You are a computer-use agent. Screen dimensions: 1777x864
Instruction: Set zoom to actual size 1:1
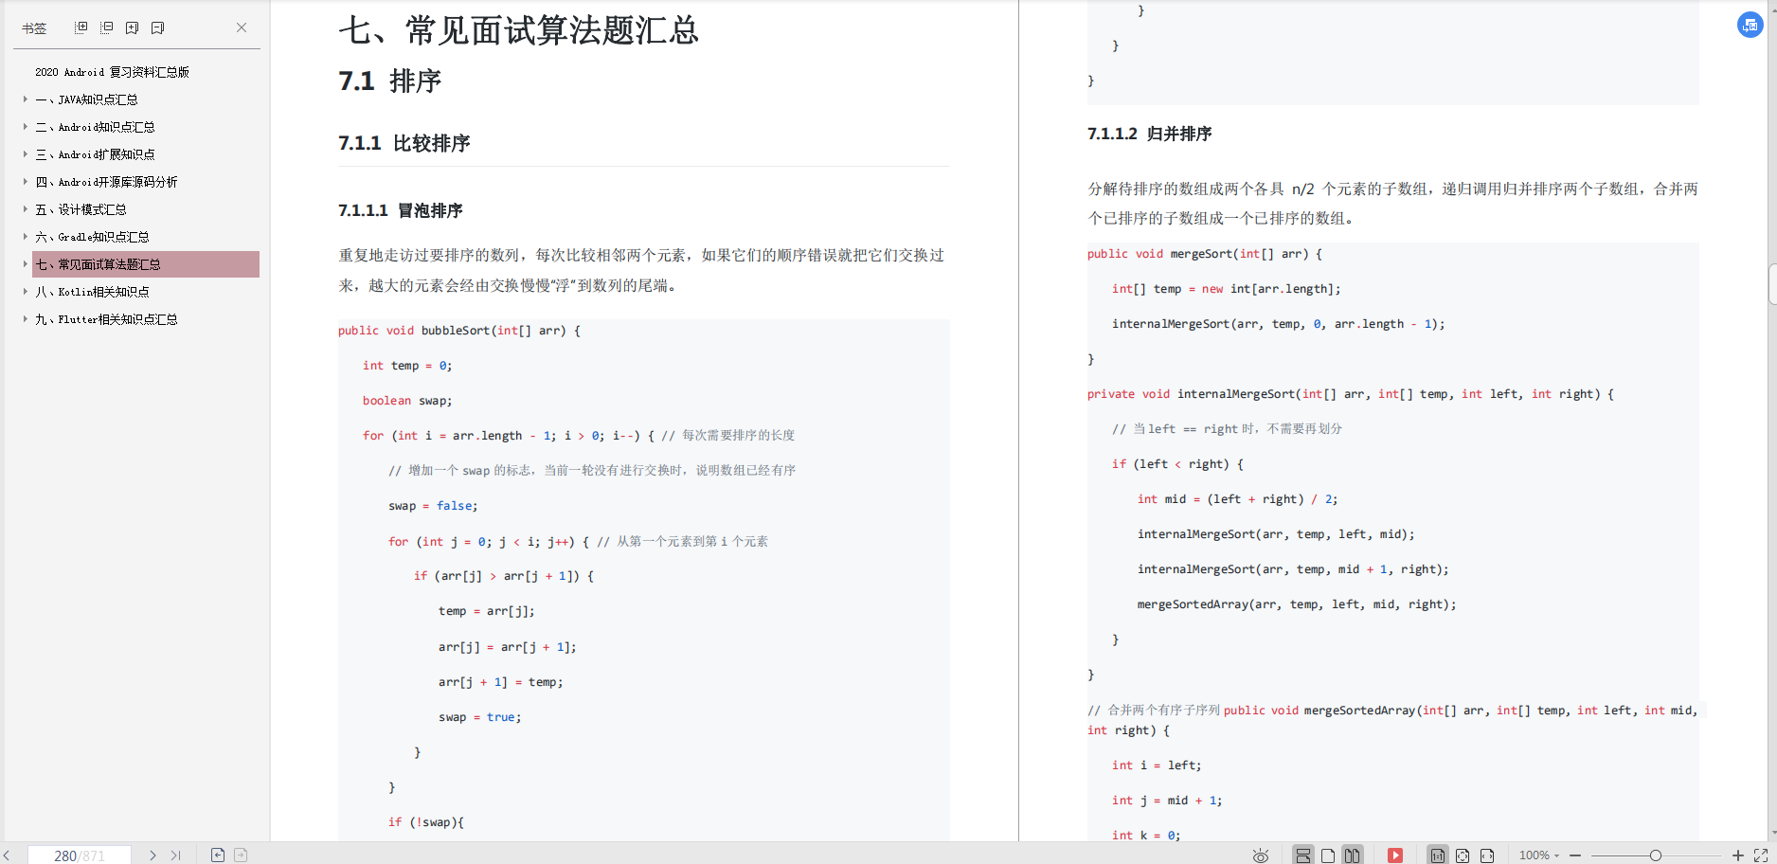(1437, 855)
